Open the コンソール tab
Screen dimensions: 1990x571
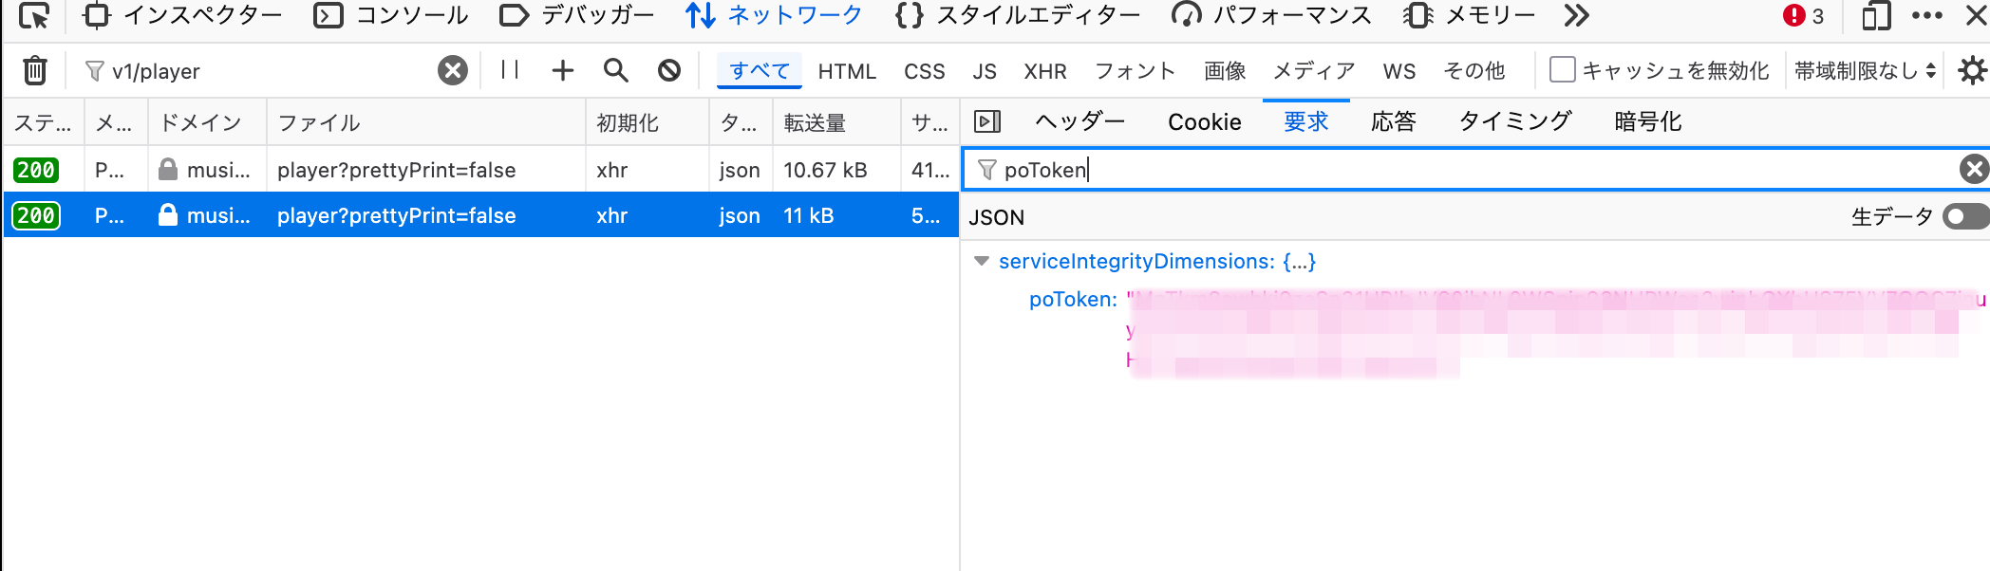tap(391, 15)
